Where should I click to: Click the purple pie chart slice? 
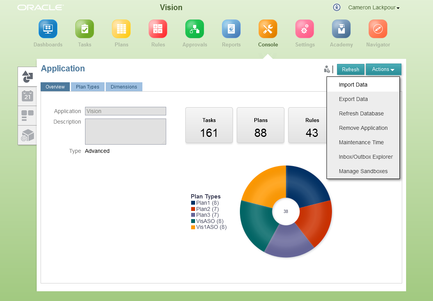point(289,240)
